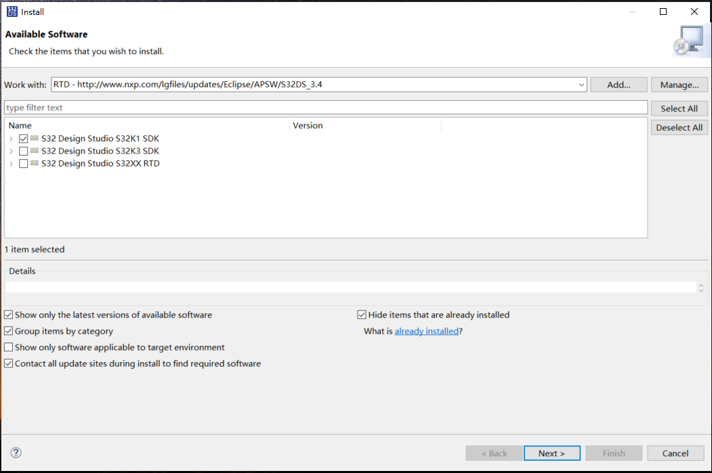Uncheck the S32 Design Studio S32K1 SDK checkbox
The image size is (712, 473).
pyautogui.click(x=24, y=139)
